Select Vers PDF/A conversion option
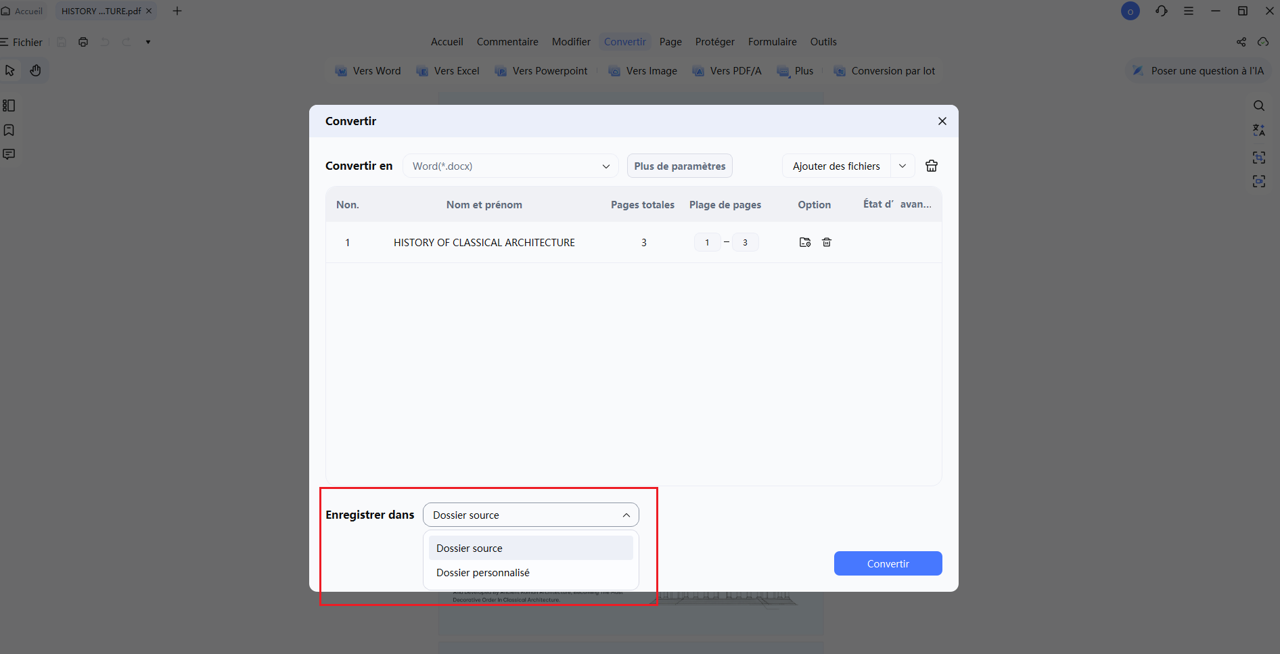 tap(727, 71)
